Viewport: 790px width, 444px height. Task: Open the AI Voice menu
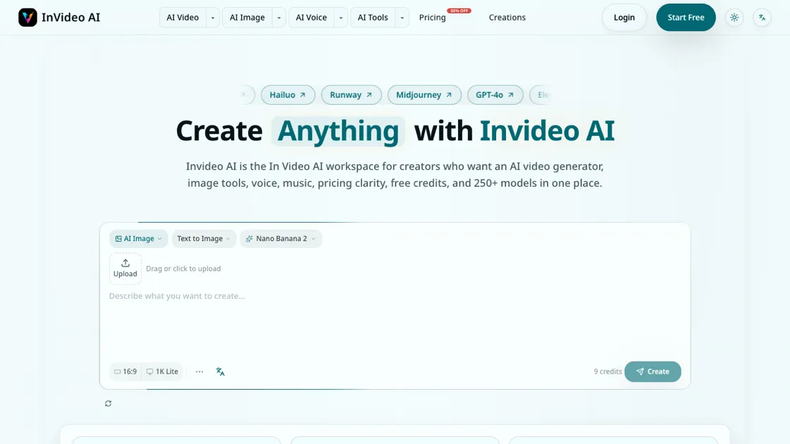click(x=311, y=18)
